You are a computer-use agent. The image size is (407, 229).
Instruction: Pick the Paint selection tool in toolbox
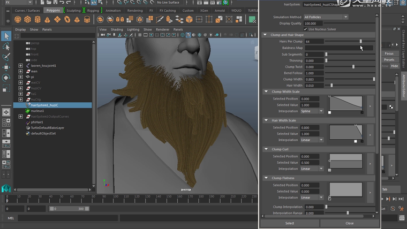click(6, 57)
